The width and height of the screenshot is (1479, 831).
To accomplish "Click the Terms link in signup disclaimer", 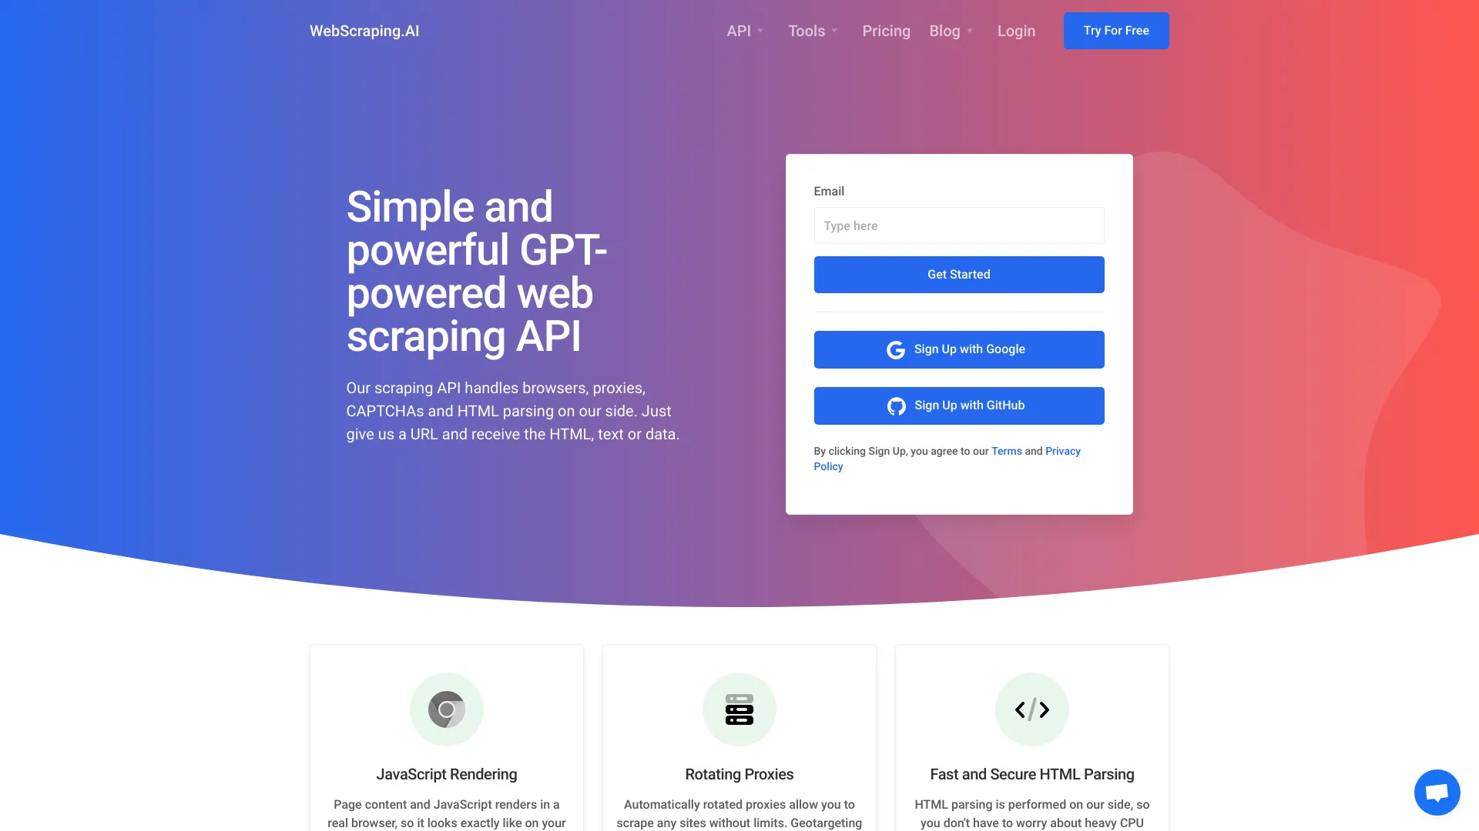I will coord(1005,450).
